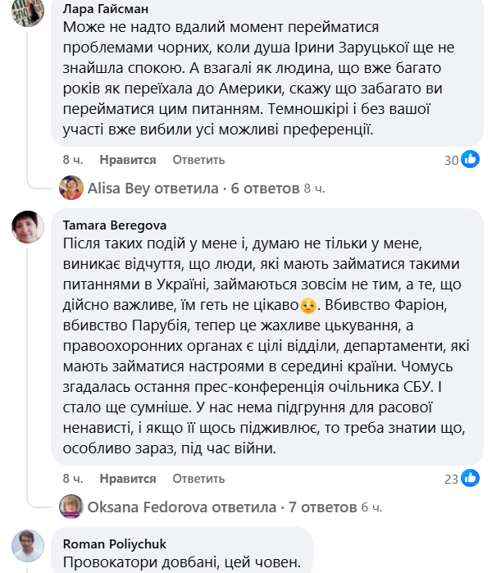Open Roman Poliychuk's profile picture

(27, 544)
